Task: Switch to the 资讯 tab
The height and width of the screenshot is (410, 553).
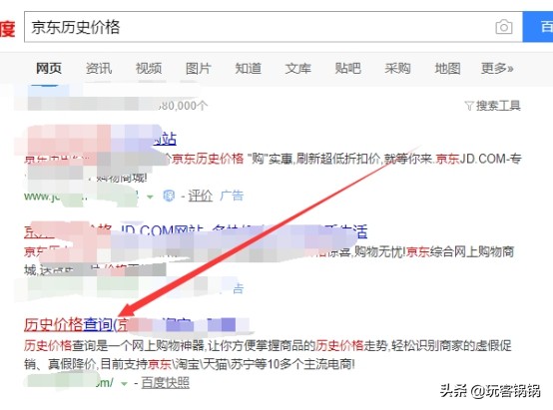Action: pyautogui.click(x=99, y=68)
